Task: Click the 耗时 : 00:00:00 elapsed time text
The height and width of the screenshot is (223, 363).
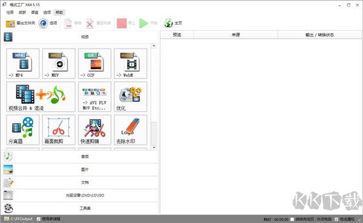Action: tap(276, 219)
